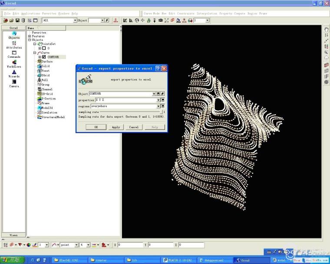Expand the Features tree node
Screen dimensions: 330x264
[x=30, y=36]
